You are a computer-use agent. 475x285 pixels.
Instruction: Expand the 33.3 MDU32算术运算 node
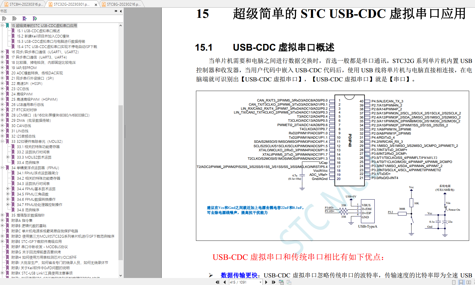(x=8, y=157)
